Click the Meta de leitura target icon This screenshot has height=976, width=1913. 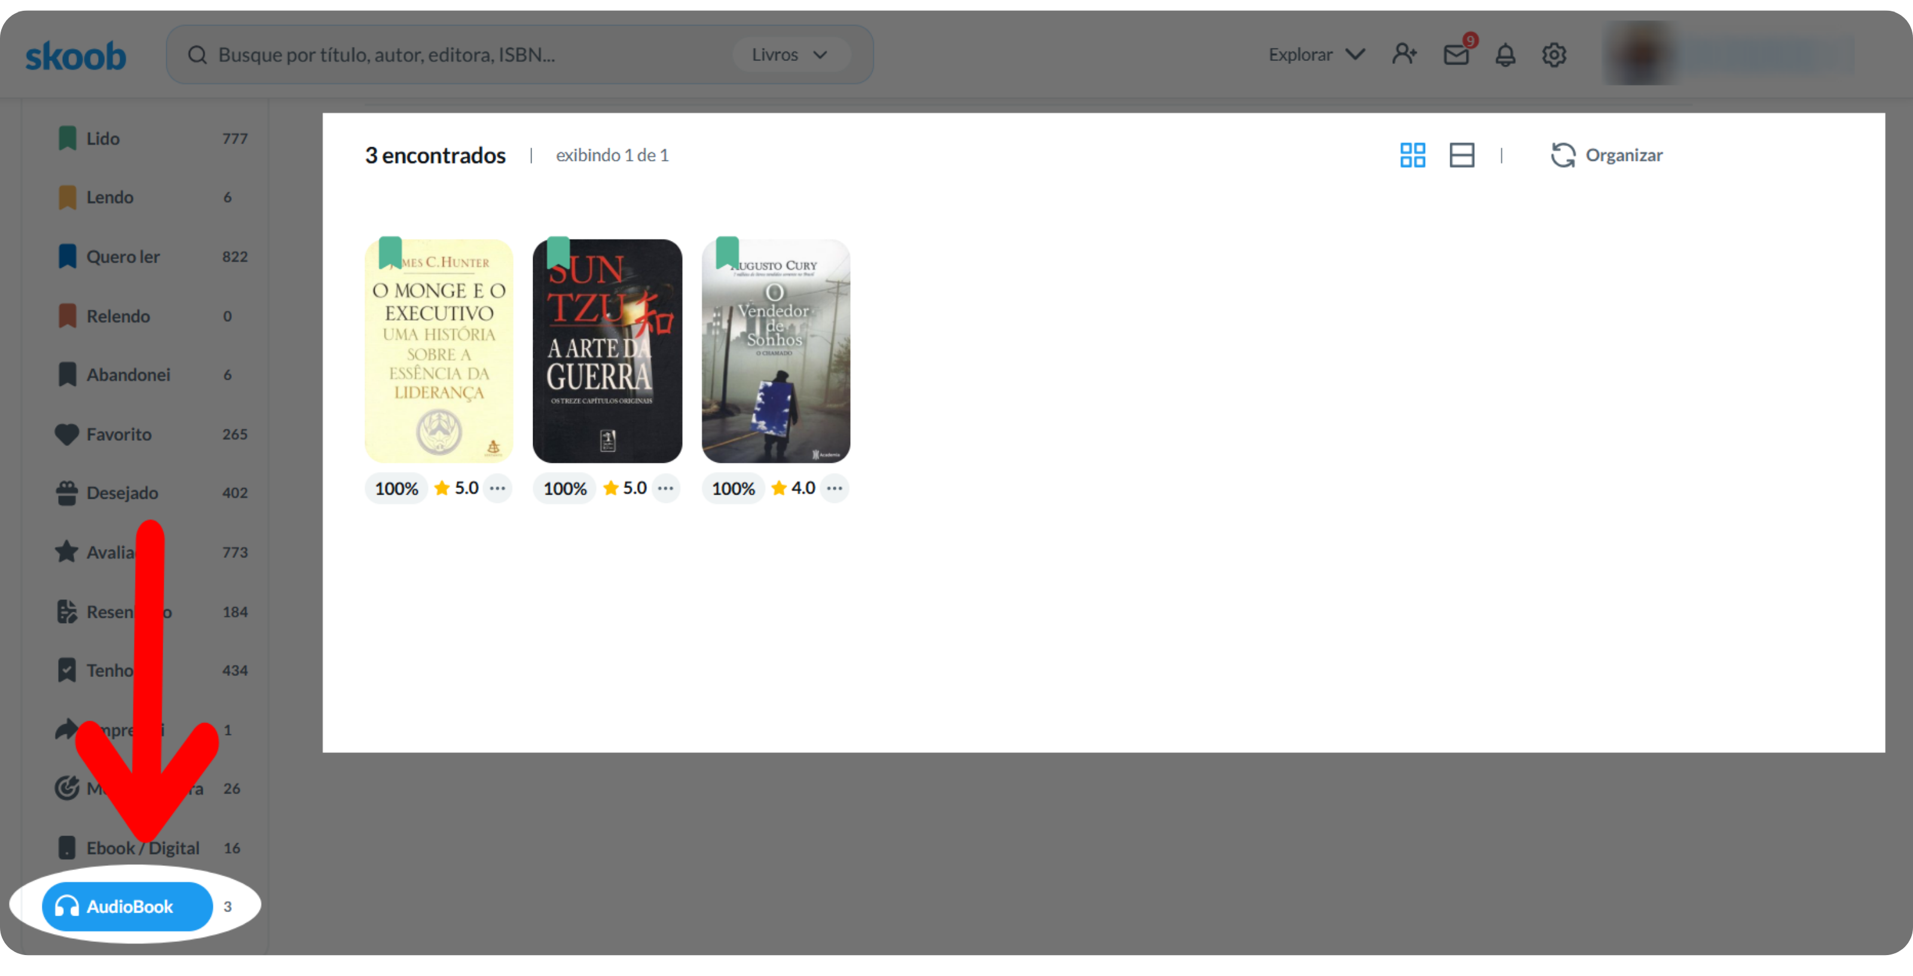[67, 788]
